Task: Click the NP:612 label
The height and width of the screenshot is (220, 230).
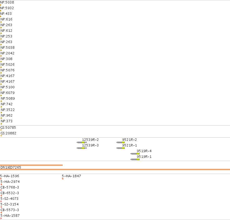Action: tap(6, 31)
